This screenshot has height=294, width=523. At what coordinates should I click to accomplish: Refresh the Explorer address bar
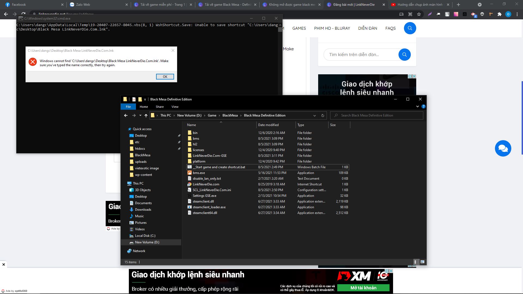[323, 115]
